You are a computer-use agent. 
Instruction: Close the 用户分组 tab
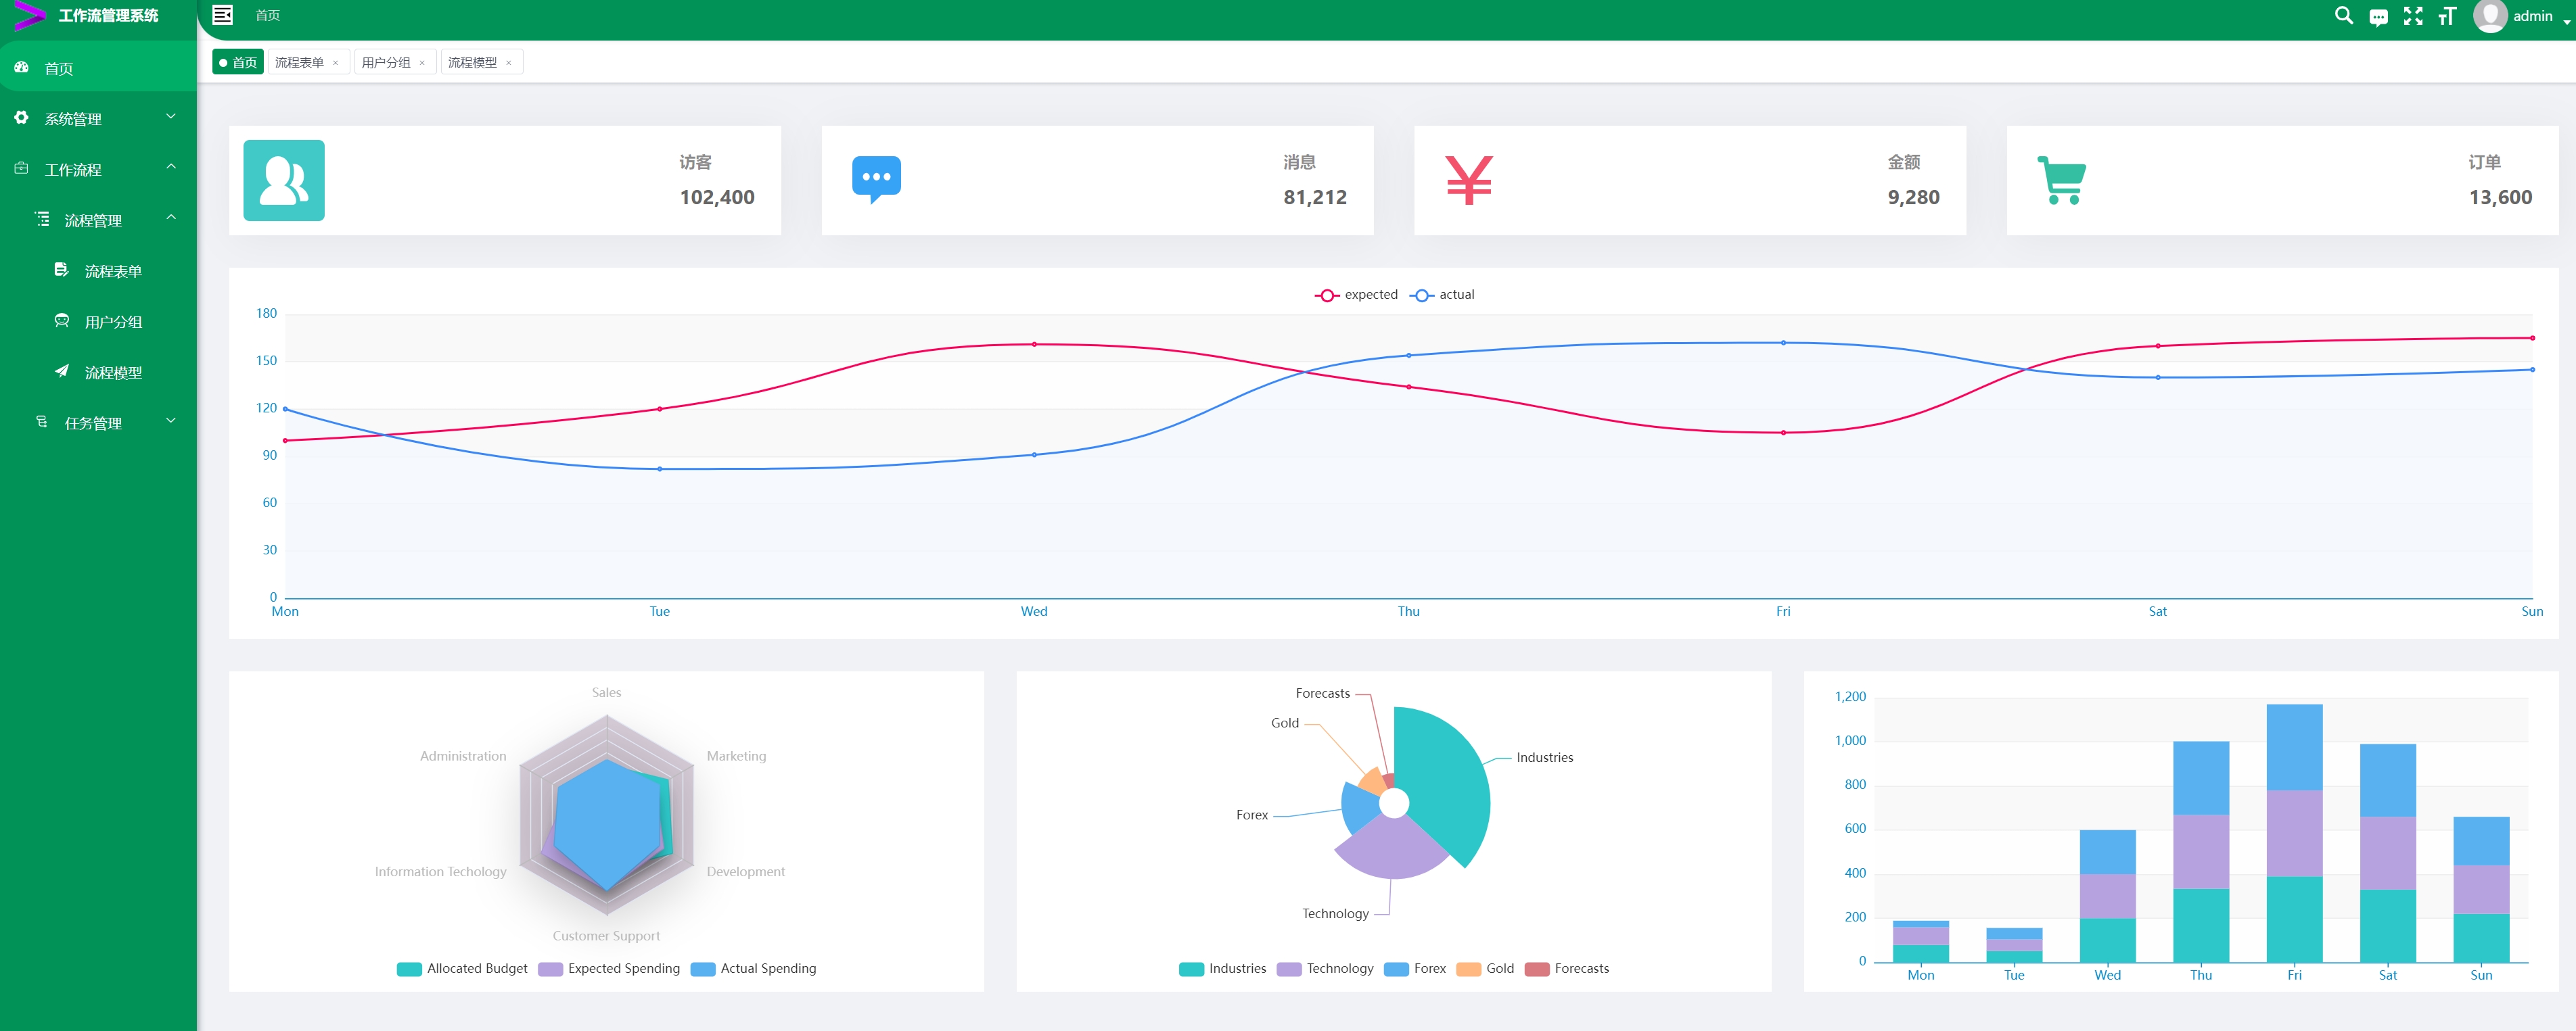422,63
